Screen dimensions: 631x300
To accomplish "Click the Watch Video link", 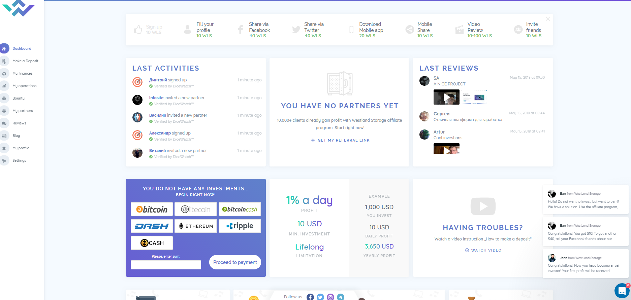I will pyautogui.click(x=483, y=250).
